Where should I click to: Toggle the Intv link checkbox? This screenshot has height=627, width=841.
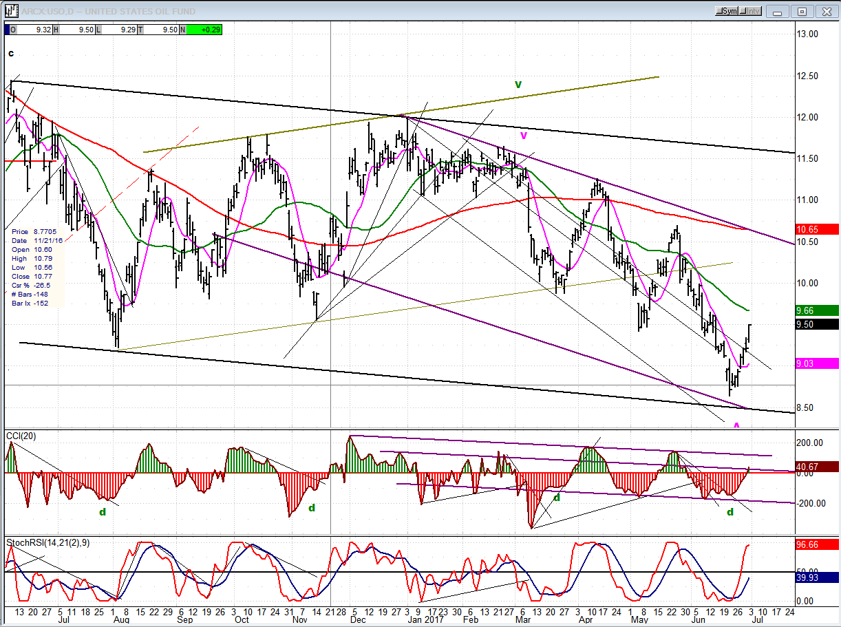[x=752, y=11]
